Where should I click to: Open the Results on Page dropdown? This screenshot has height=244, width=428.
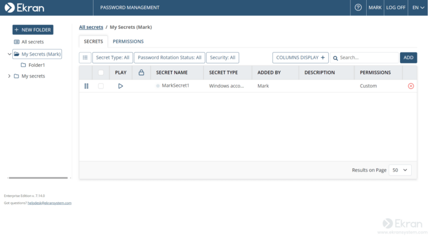(400, 170)
